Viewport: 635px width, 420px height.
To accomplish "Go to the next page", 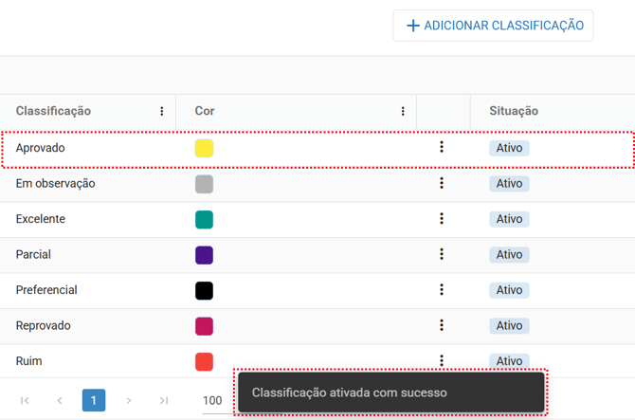I will pos(129,400).
